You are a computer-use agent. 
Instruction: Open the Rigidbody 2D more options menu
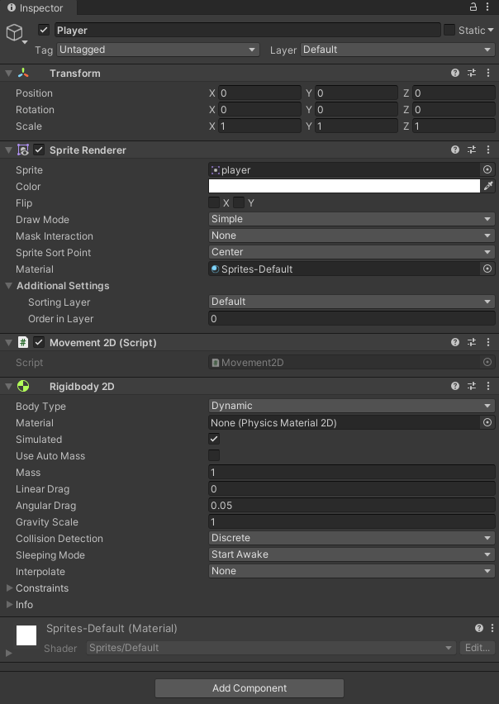pyautogui.click(x=488, y=386)
